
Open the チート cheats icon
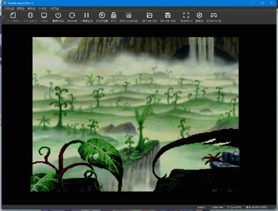pyautogui.click(x=113, y=17)
